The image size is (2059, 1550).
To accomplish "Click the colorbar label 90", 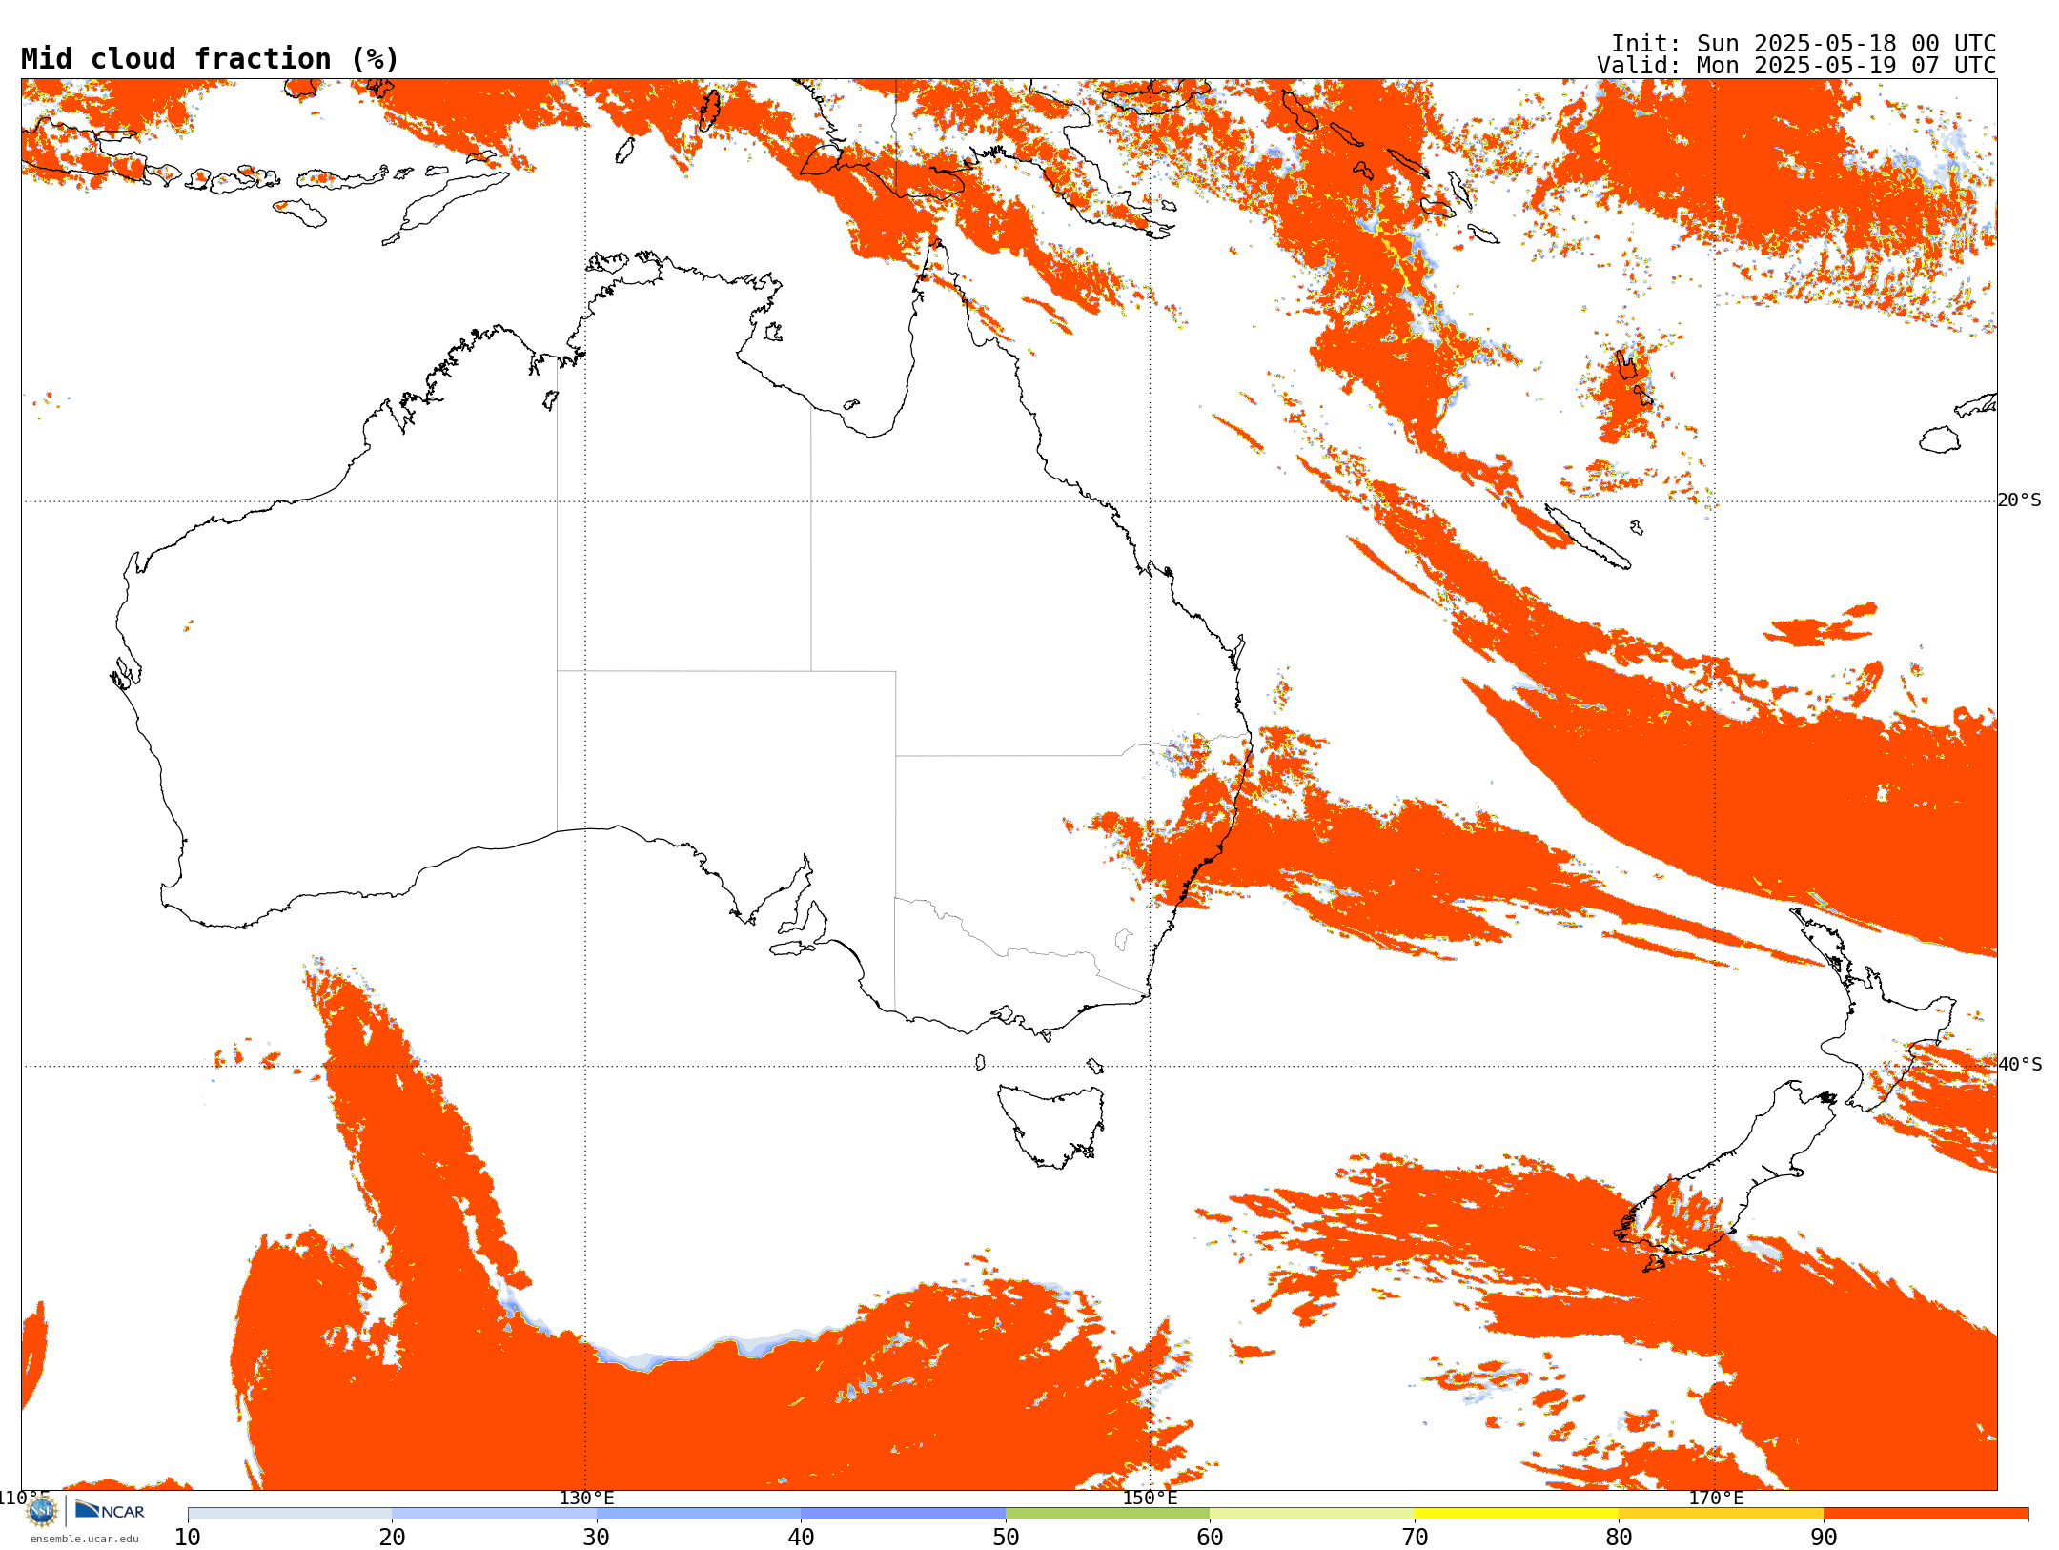I will [1824, 1538].
